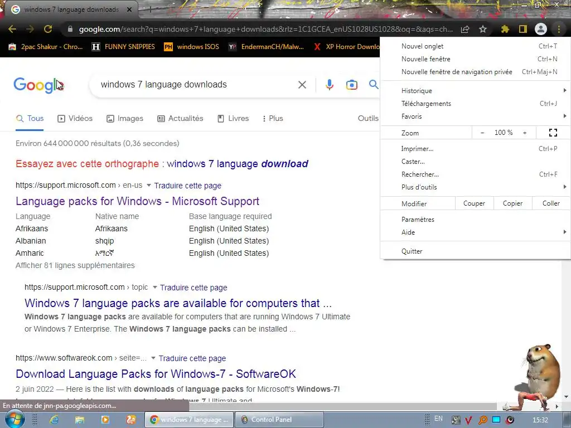571x428 pixels.
Task: Click the Google logo
Action: point(38,85)
